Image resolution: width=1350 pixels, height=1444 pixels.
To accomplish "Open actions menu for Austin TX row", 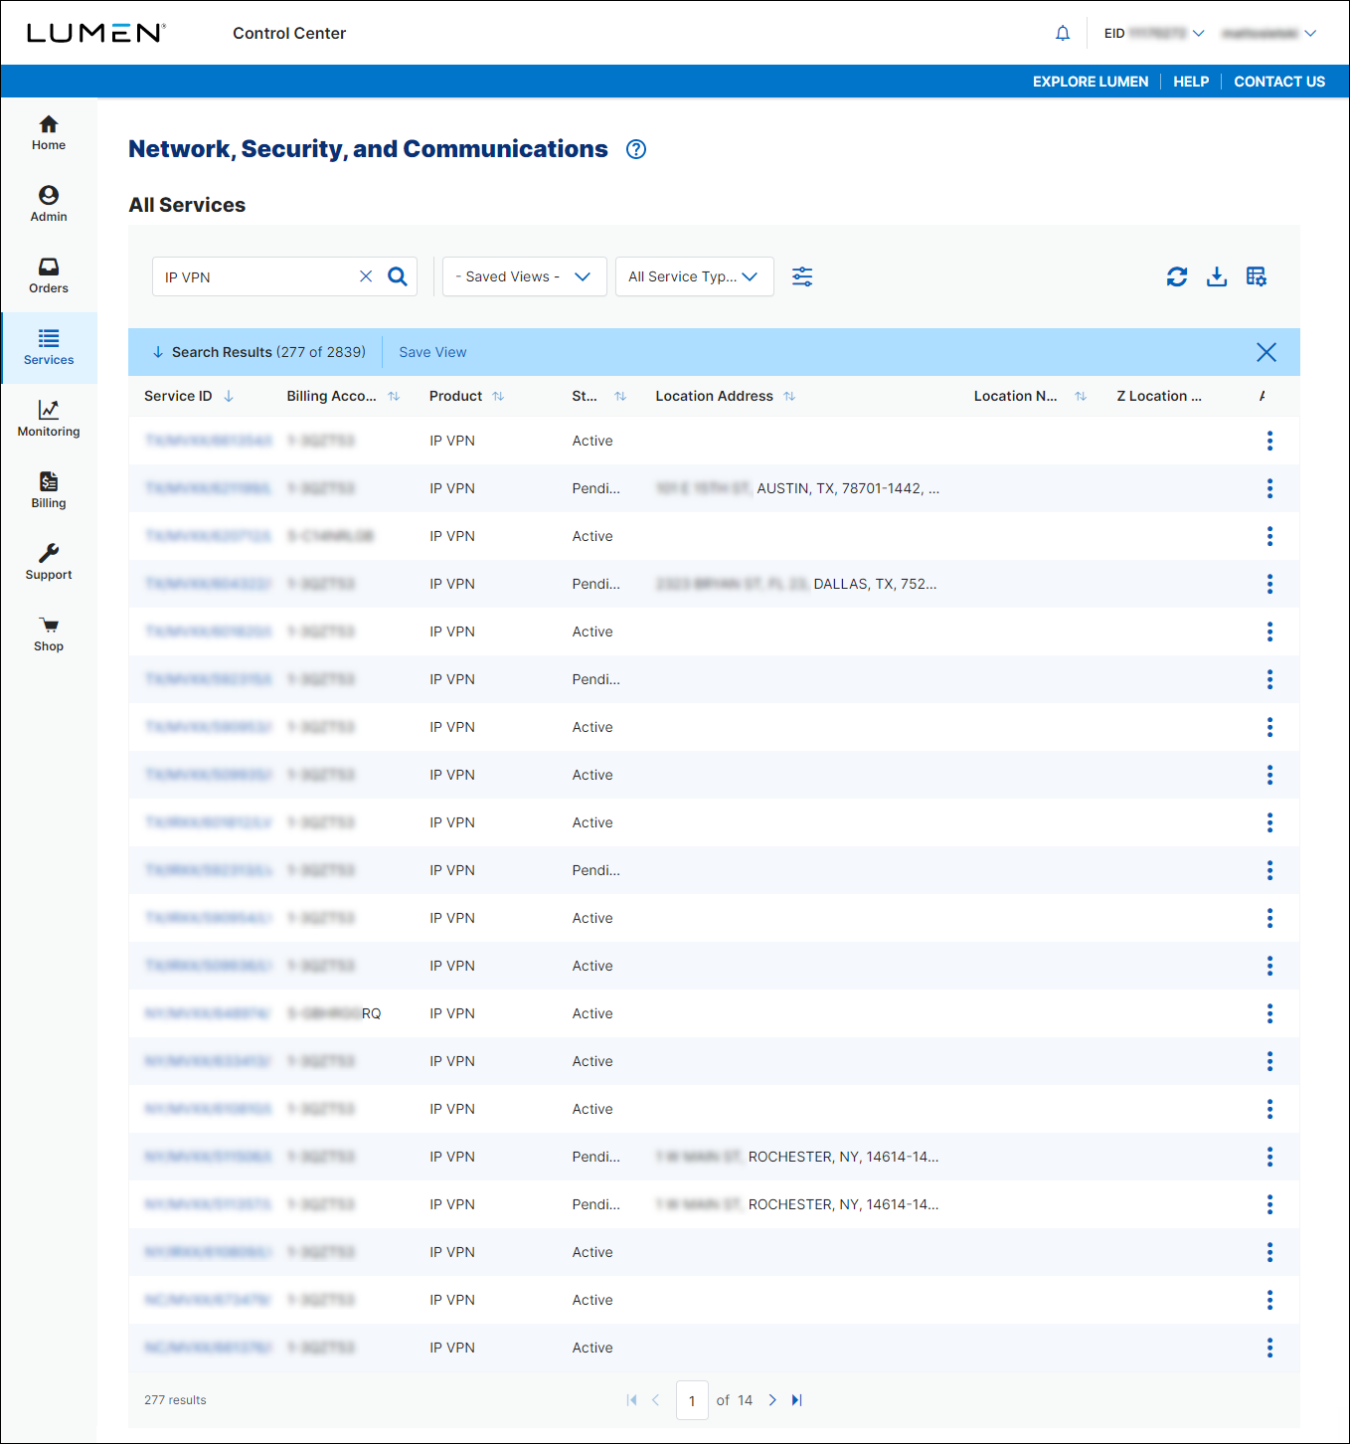I will [x=1269, y=488].
